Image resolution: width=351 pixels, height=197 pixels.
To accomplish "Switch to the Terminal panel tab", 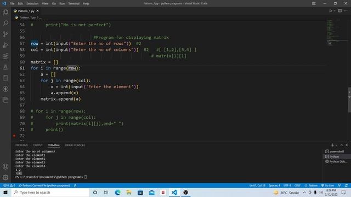I will (54, 145).
